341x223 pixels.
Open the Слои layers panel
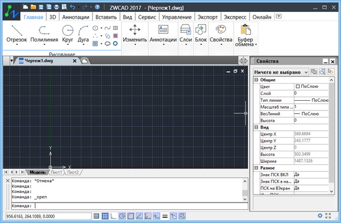tap(185, 34)
